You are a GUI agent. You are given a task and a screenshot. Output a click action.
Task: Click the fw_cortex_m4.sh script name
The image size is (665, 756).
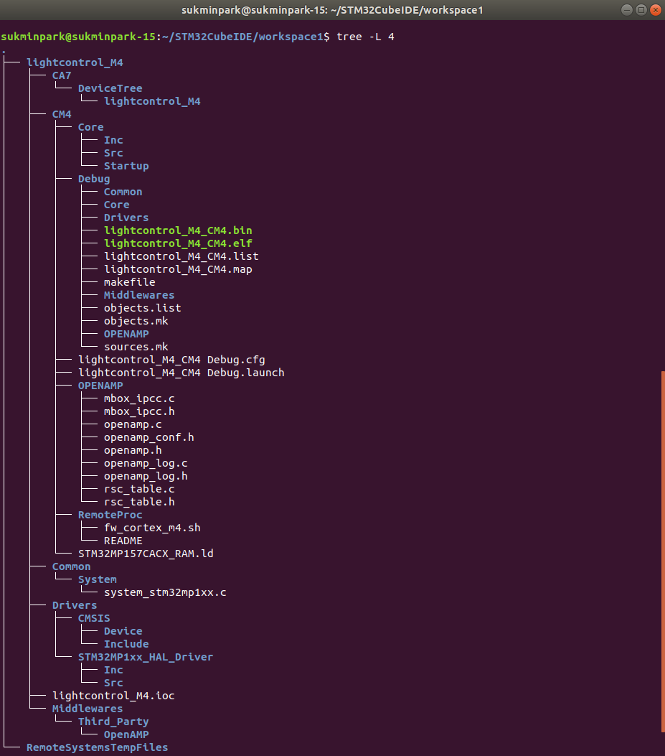(152, 528)
